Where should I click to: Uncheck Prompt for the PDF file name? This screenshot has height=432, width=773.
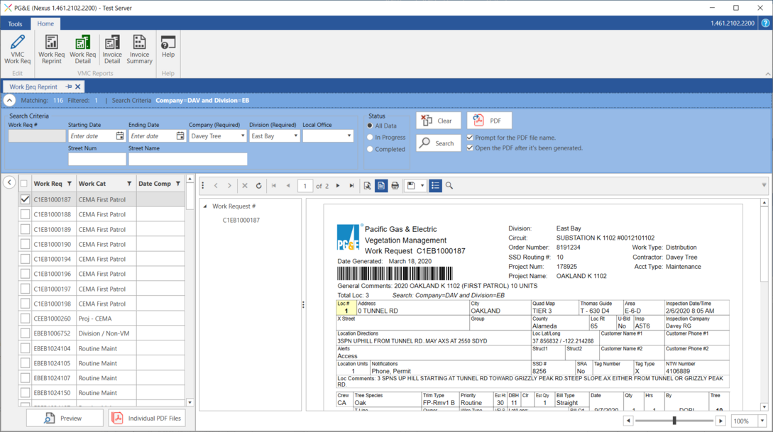pos(470,138)
